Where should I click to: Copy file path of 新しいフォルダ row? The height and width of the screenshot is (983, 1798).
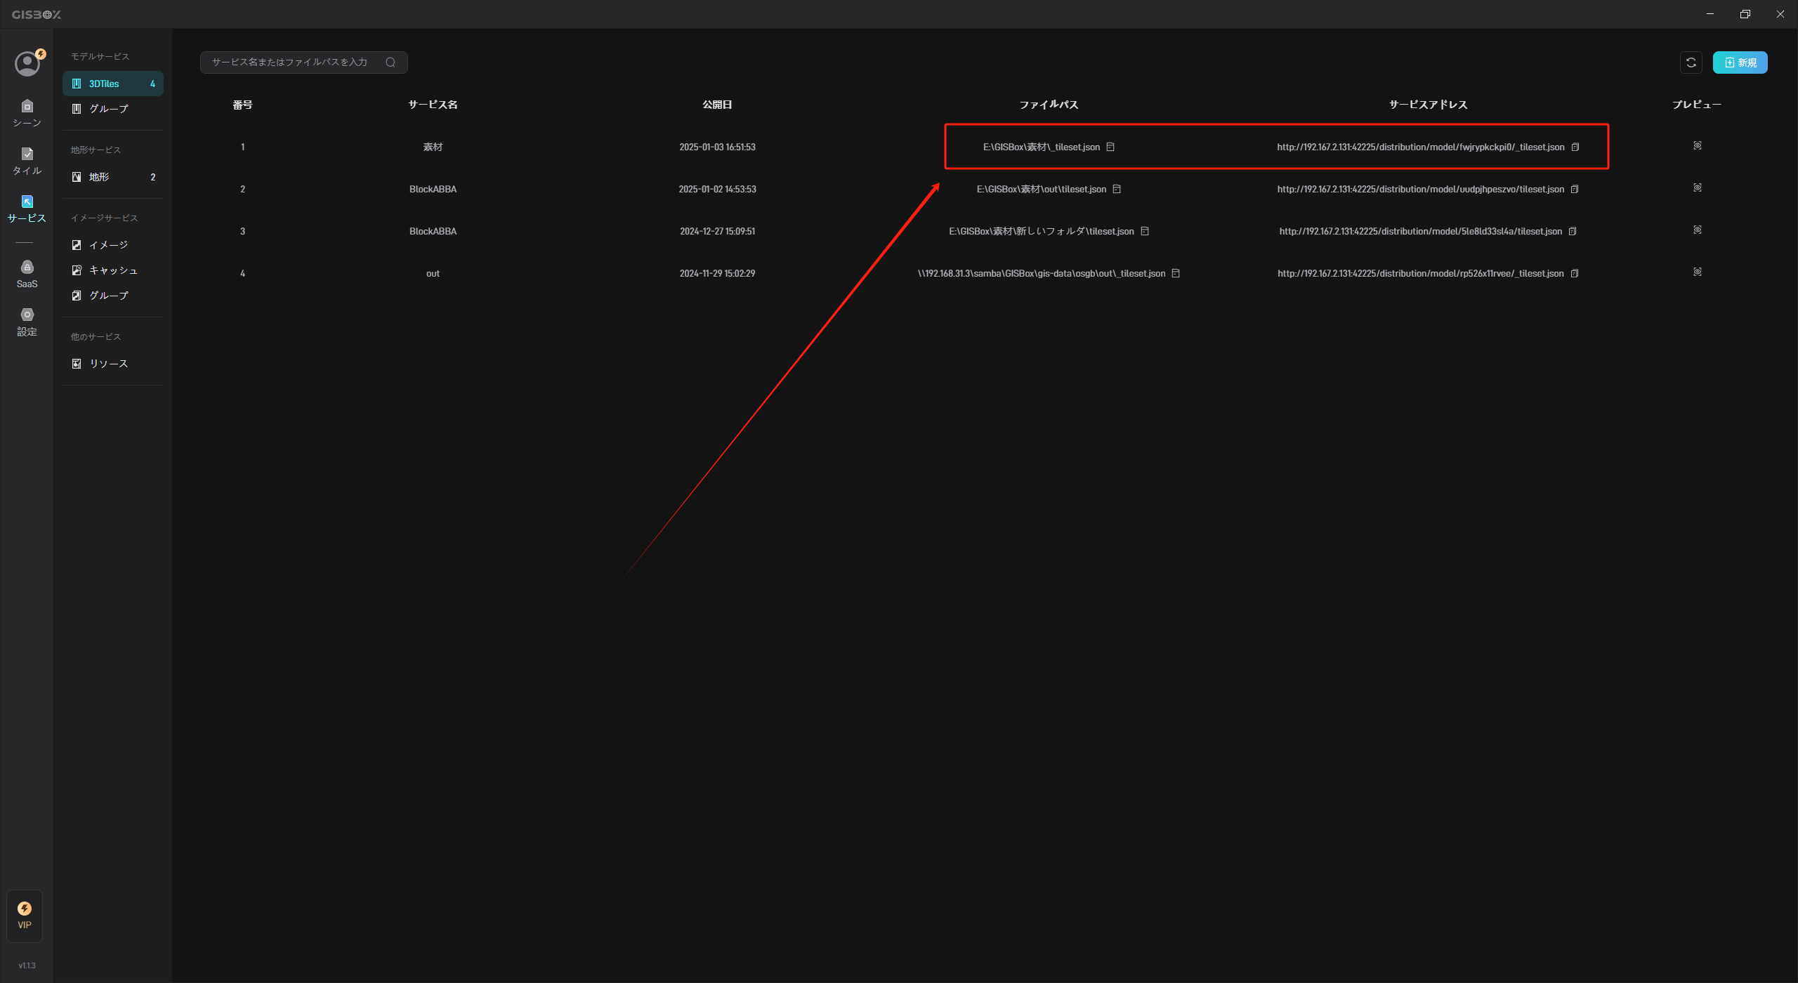[x=1145, y=231]
